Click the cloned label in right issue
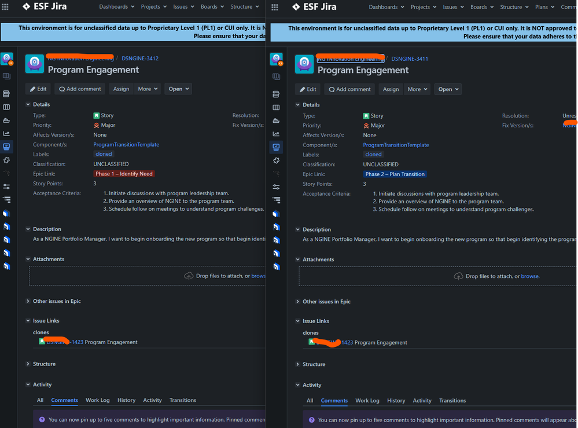The image size is (578, 428). point(373,155)
